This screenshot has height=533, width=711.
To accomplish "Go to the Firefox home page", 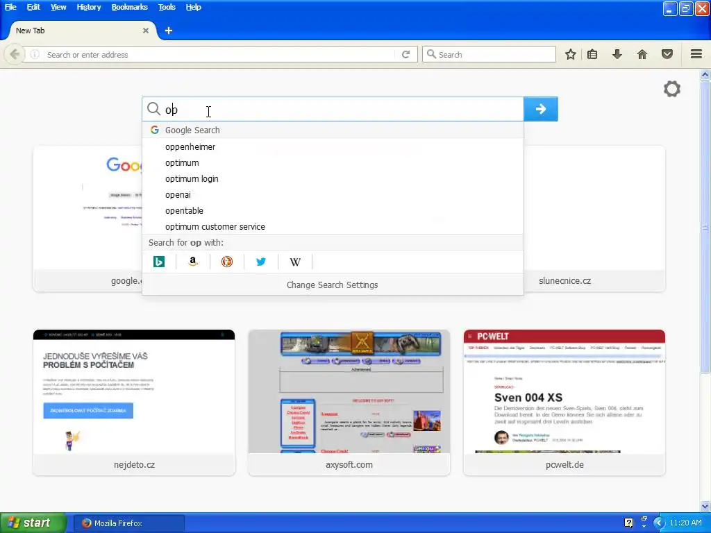I will (x=642, y=54).
